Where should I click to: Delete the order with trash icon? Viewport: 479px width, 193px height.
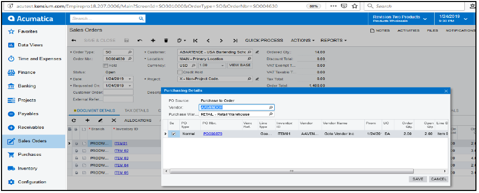[x=166, y=40]
